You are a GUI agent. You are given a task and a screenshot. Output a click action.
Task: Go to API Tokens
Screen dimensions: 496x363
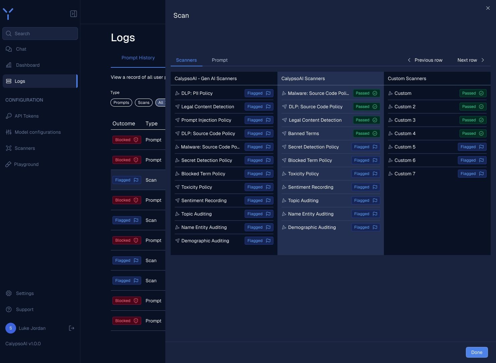[x=26, y=116]
